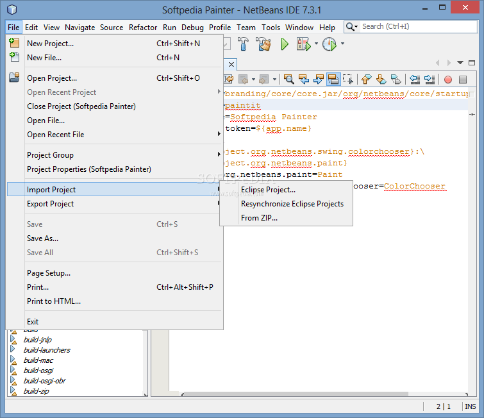Click Shift Line Right icon
The height and width of the screenshot is (418, 484).
click(430, 79)
